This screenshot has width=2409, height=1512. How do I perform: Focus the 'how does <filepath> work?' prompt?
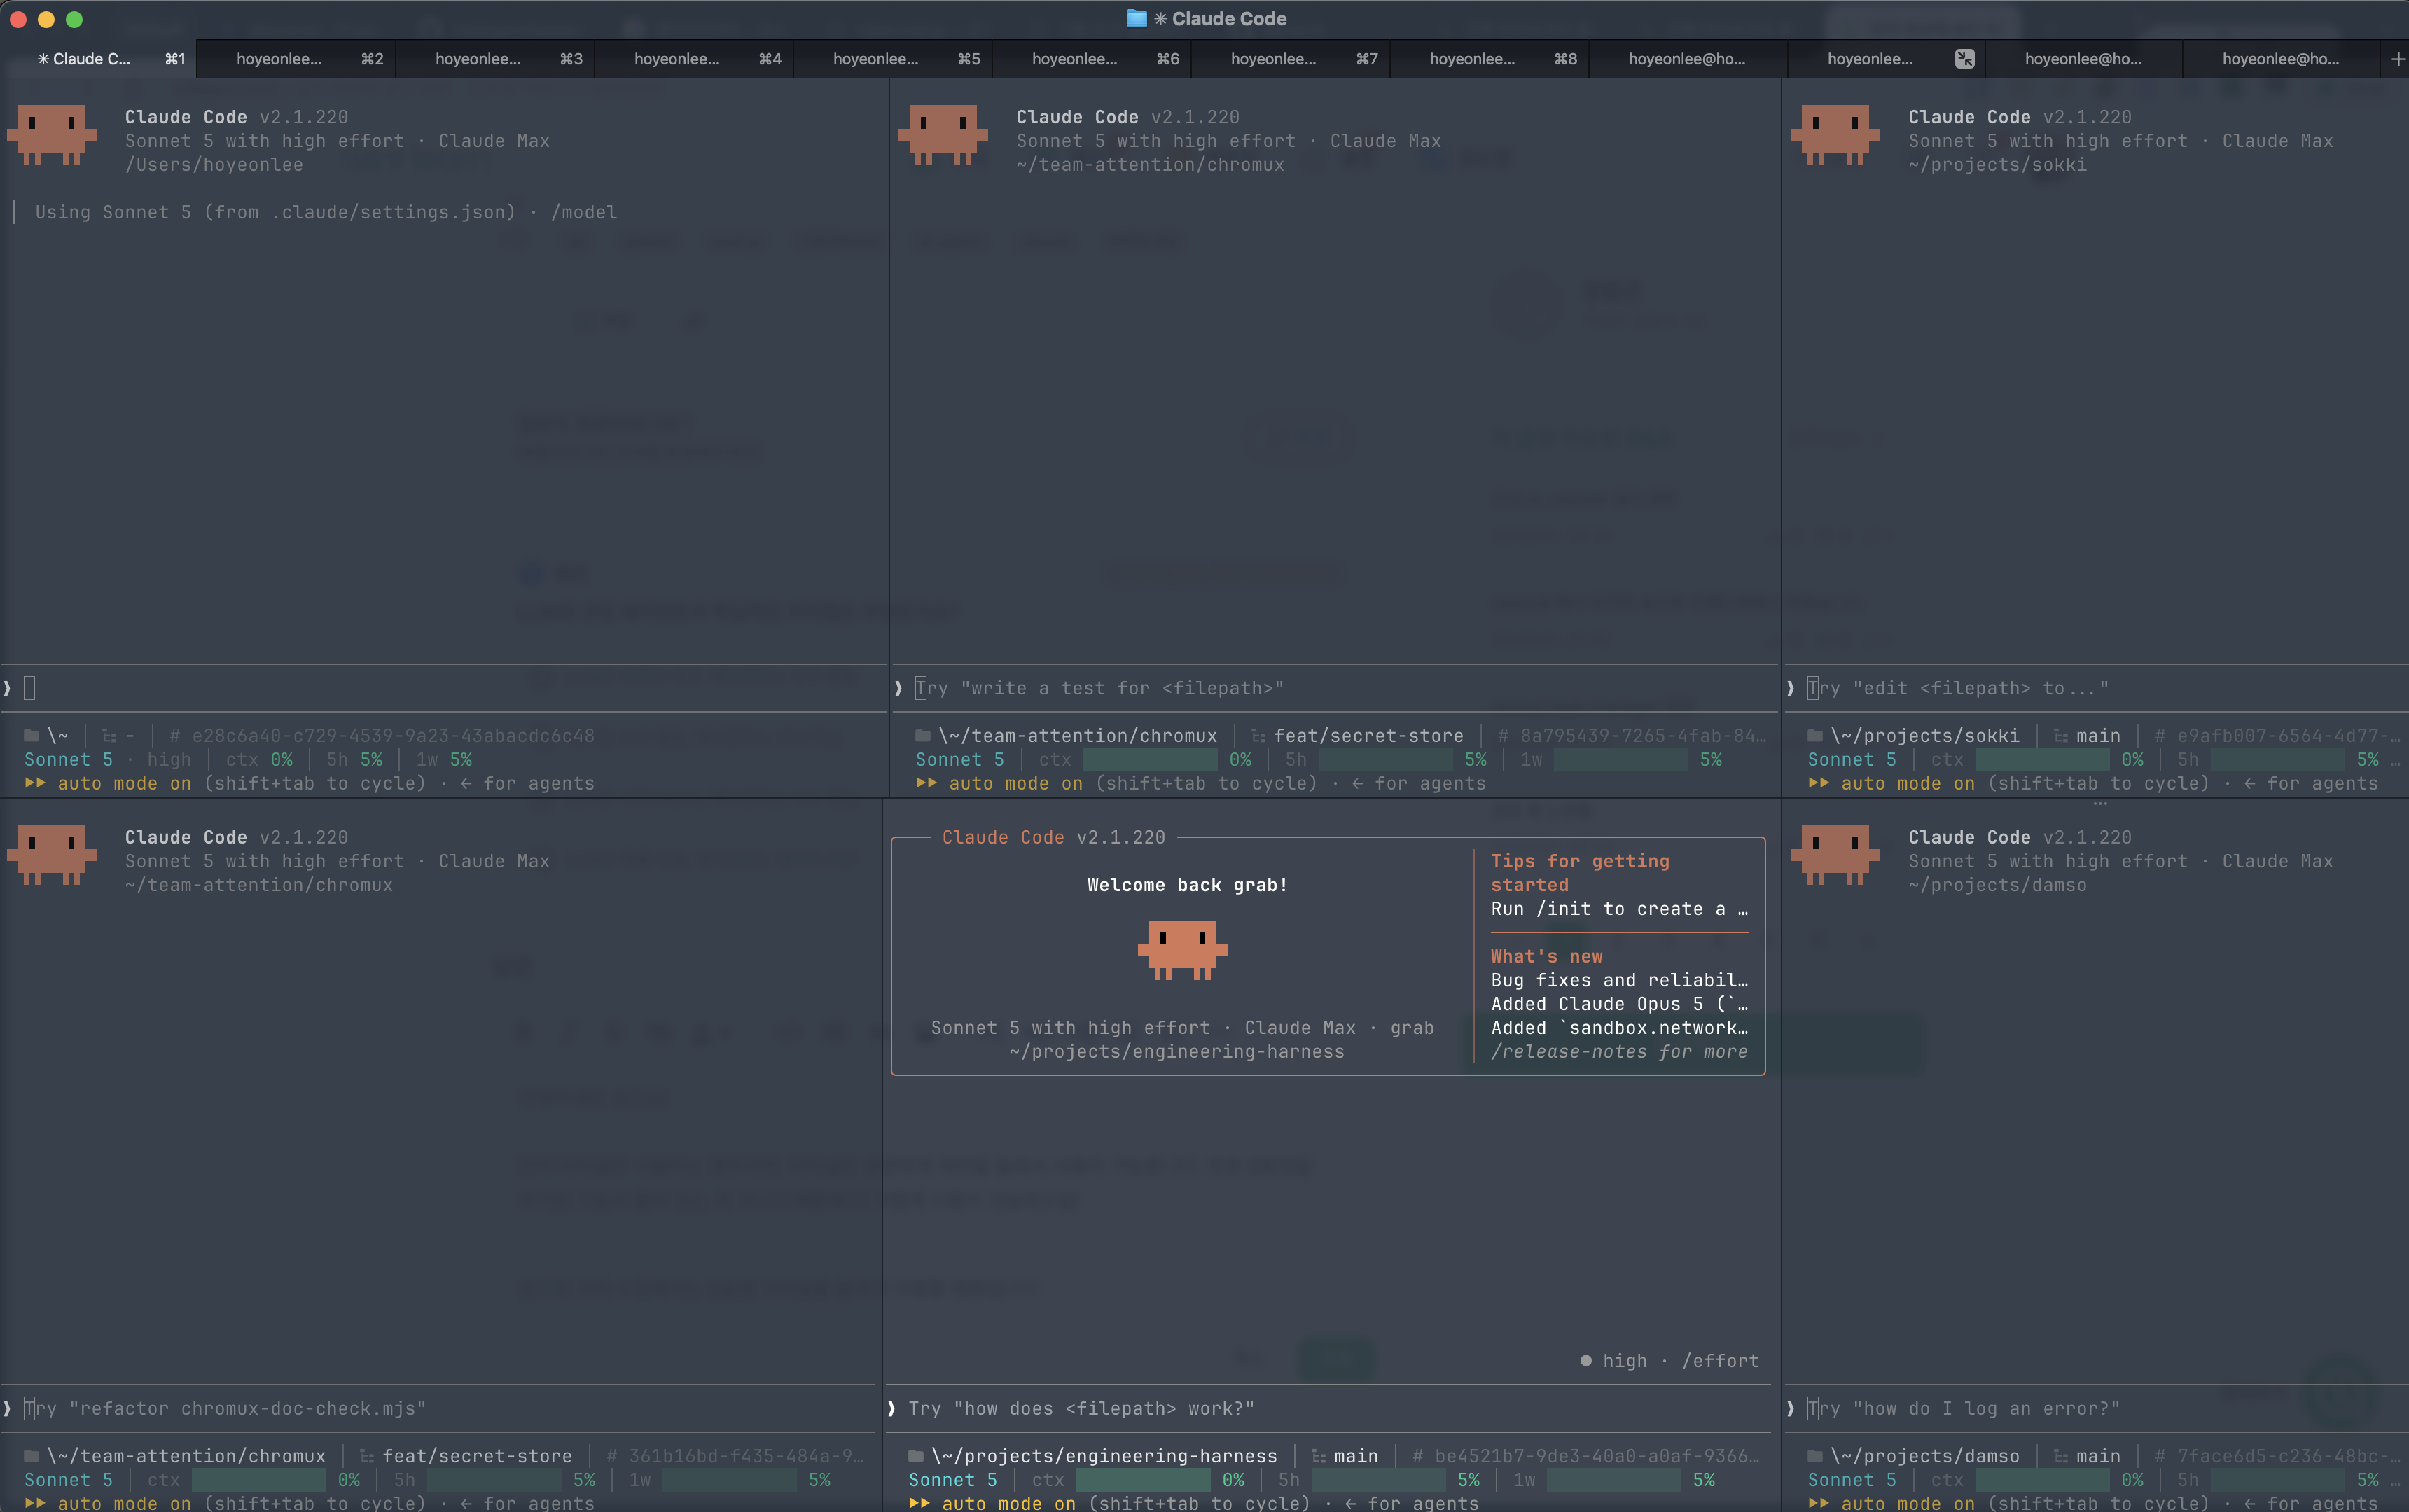1328,1408
